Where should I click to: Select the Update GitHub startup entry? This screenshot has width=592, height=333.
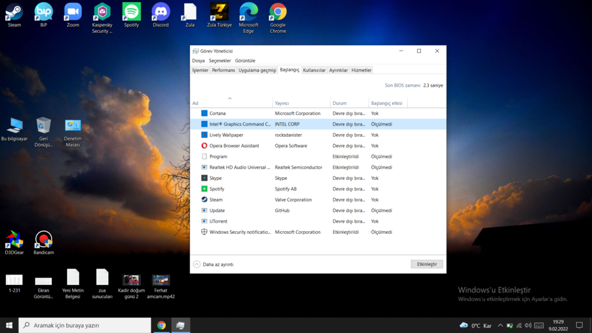(x=318, y=210)
